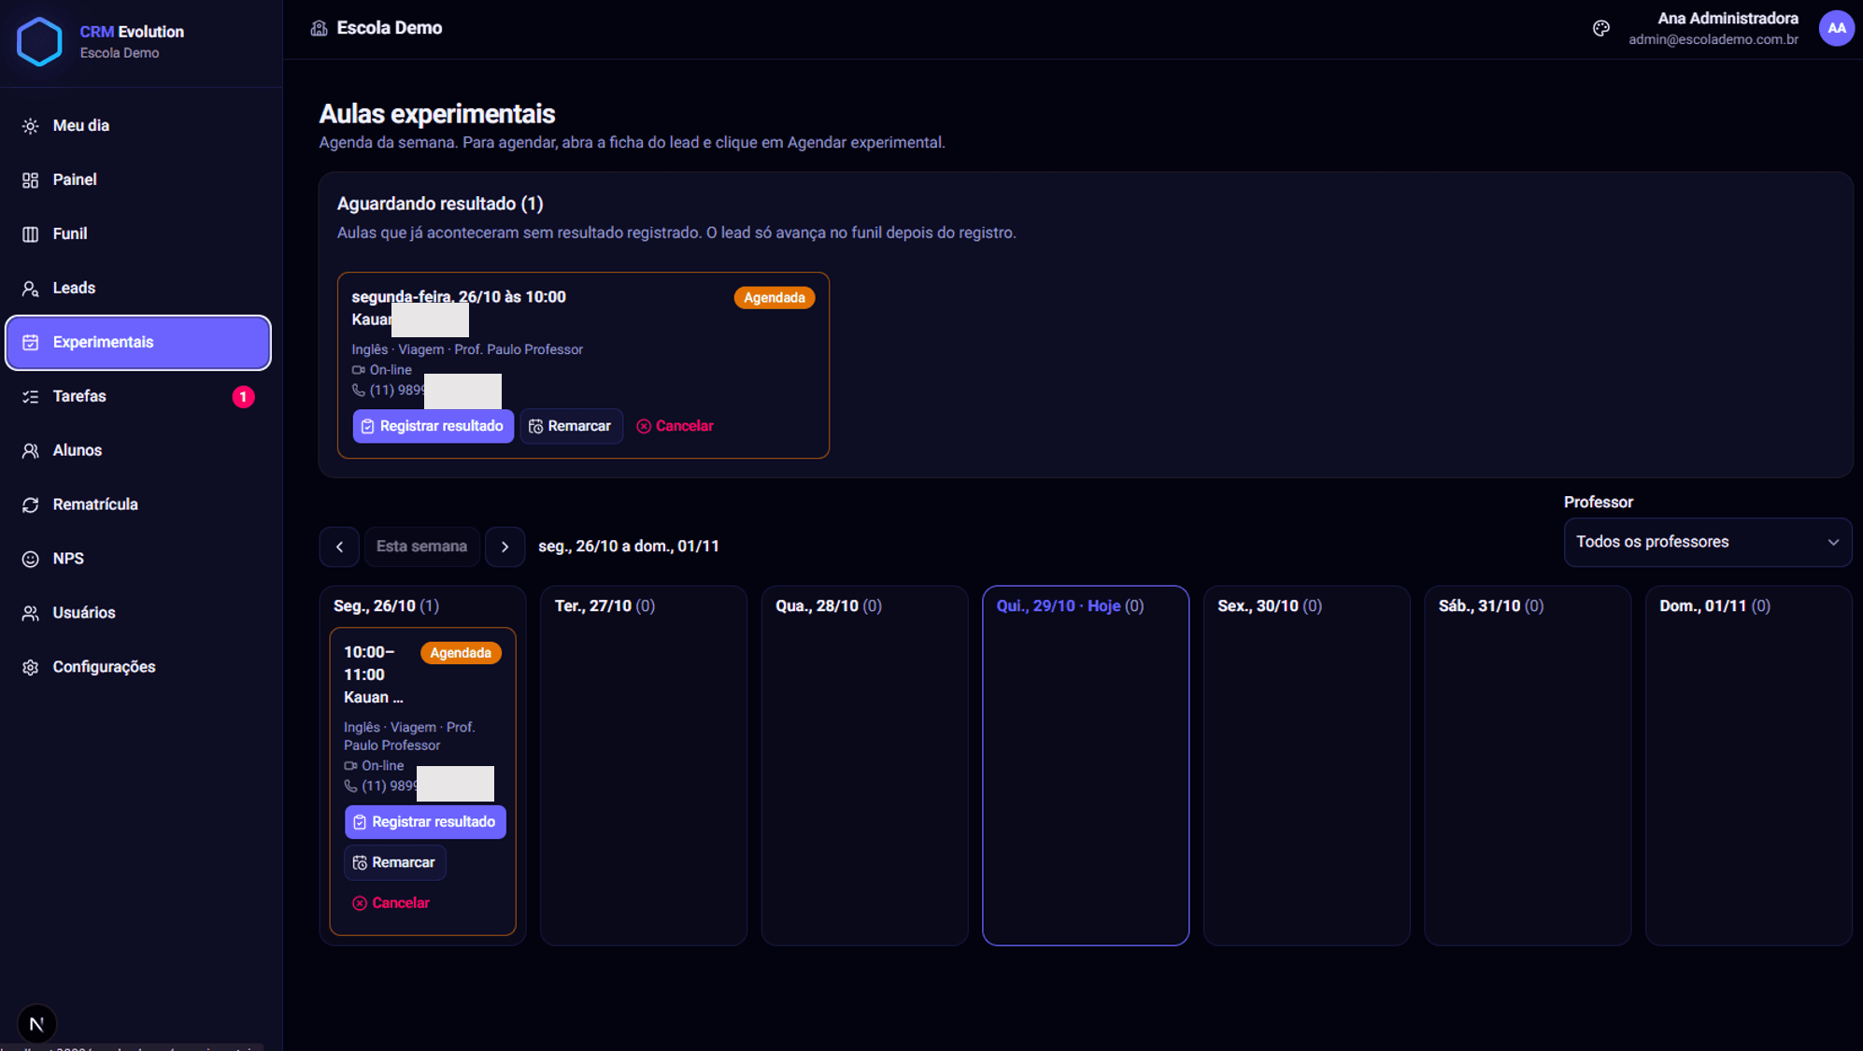Open the Funil page
Viewport: 1863px width, 1051px height.
(x=138, y=234)
